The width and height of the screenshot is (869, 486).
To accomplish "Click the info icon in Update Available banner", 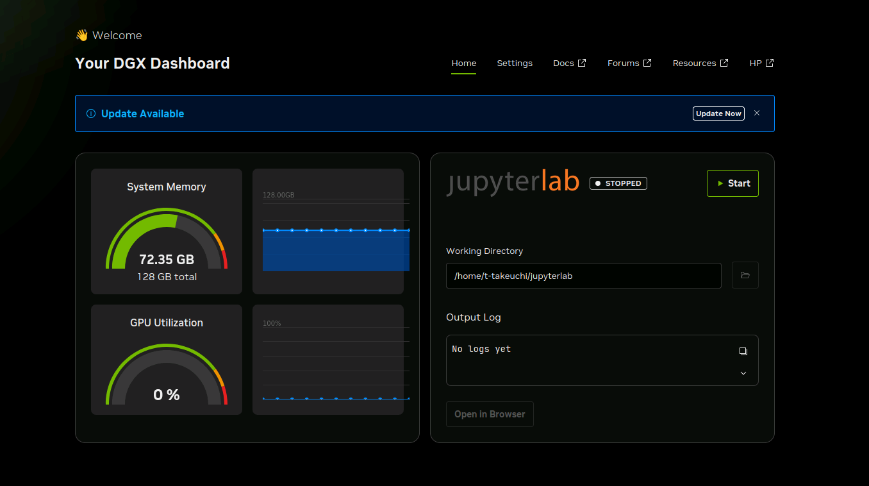I will [91, 113].
